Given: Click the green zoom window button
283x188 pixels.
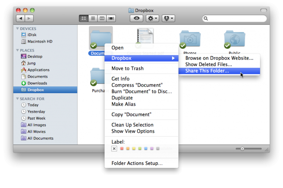Looking at the screenshot, I should [32, 10].
